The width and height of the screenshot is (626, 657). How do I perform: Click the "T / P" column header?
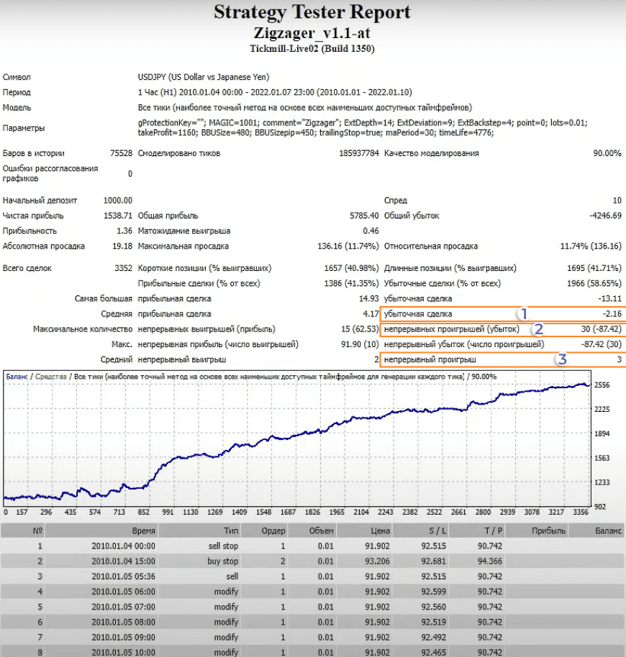(x=492, y=530)
